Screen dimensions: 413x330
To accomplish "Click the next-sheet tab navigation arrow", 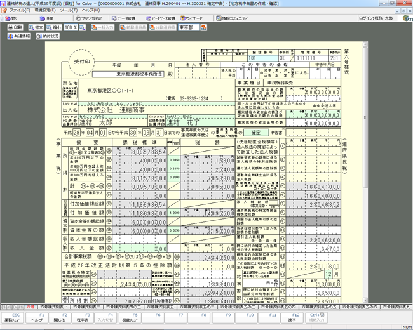I will 15,307.
